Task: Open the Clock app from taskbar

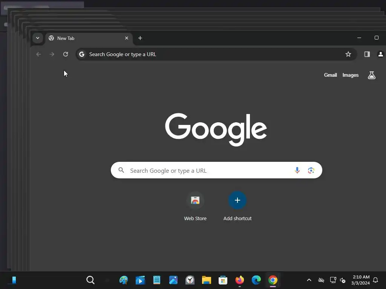Action: (190, 280)
